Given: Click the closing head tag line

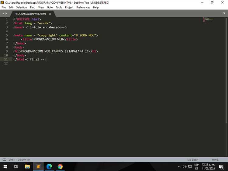Looking at the screenshot, I should pyautogui.click(x=20, y=43).
